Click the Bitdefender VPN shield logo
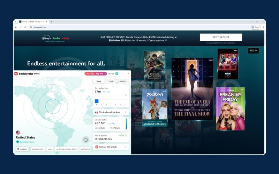279x174 pixels. [x=16, y=74]
